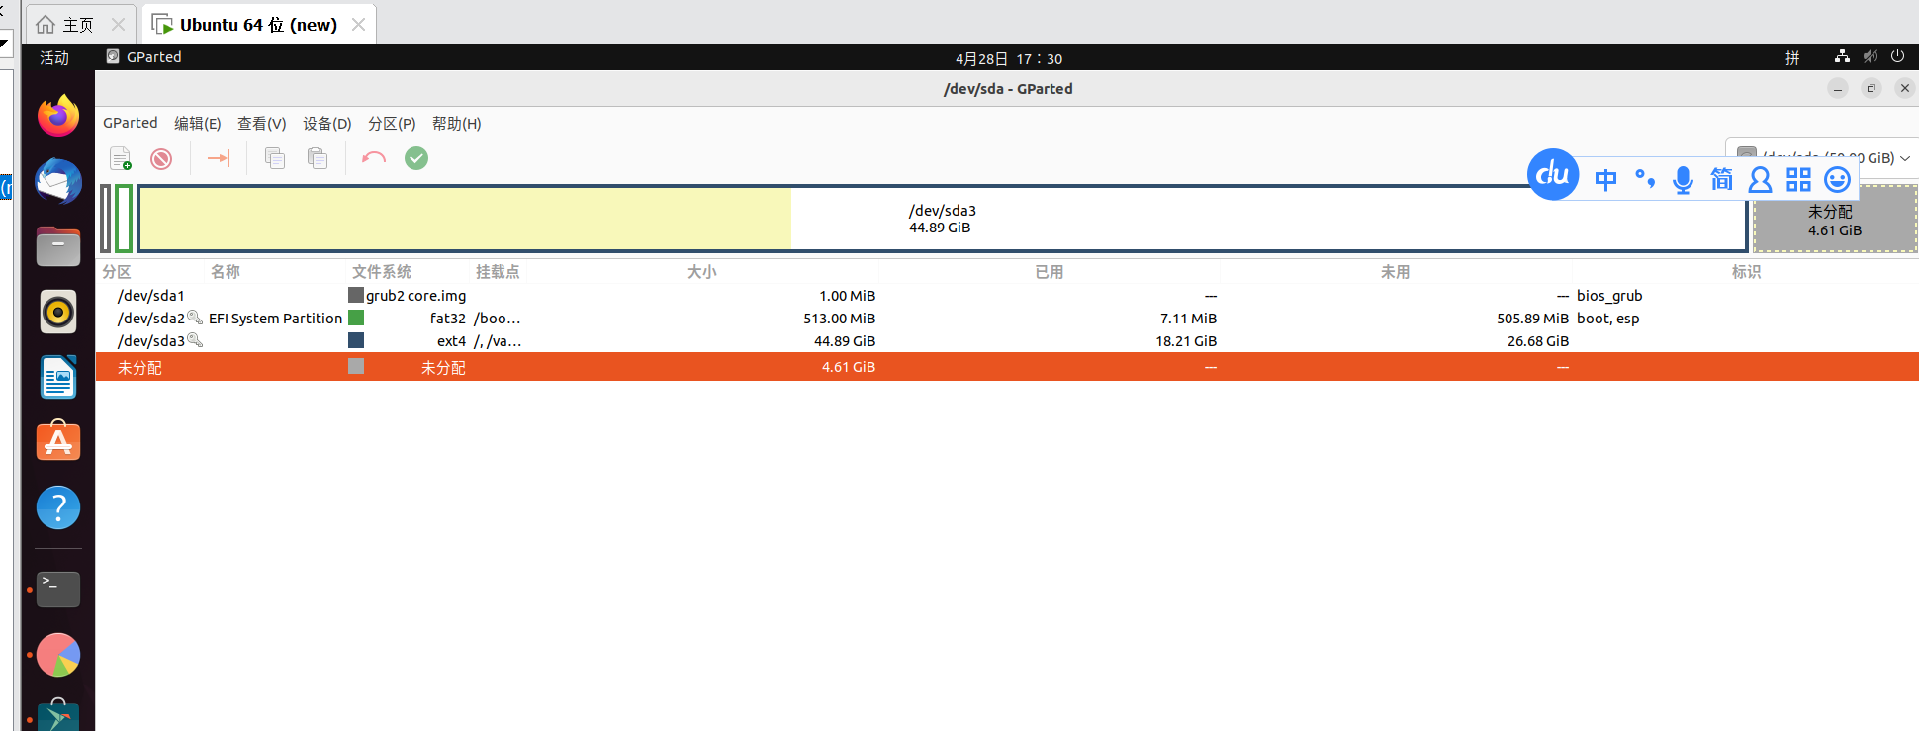The width and height of the screenshot is (1919, 731).
Task: Select the green sda2 sliver in disk map
Action: click(x=124, y=219)
